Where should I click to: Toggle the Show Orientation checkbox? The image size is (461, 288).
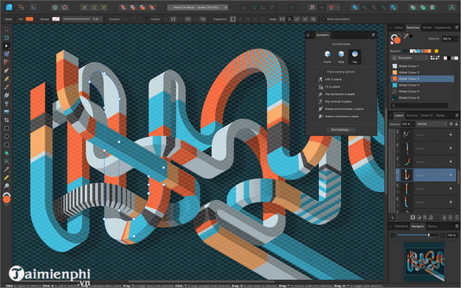323,19
